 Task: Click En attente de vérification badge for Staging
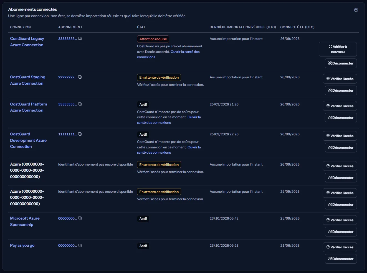point(159,78)
